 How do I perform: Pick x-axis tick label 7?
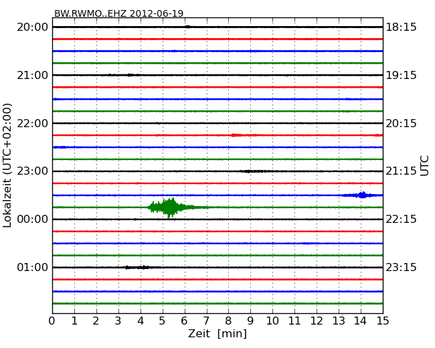pyautogui.click(x=206, y=321)
